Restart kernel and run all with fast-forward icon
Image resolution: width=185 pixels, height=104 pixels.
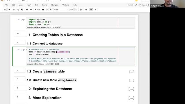[x=51, y=10]
